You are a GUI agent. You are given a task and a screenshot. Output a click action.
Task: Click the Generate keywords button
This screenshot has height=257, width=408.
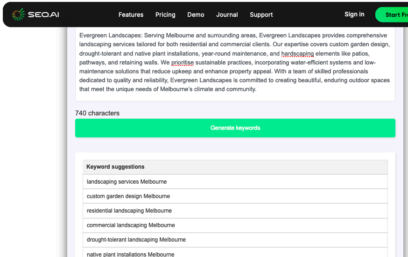[x=235, y=128]
